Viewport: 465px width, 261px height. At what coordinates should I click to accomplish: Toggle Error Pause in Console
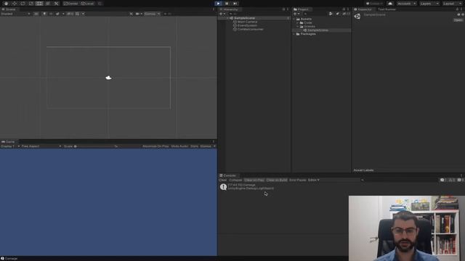(297, 180)
